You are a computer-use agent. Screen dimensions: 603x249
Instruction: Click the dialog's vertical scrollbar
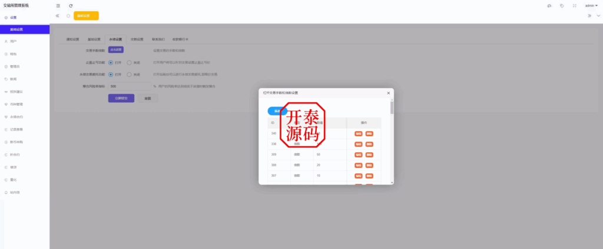[x=392, y=108]
